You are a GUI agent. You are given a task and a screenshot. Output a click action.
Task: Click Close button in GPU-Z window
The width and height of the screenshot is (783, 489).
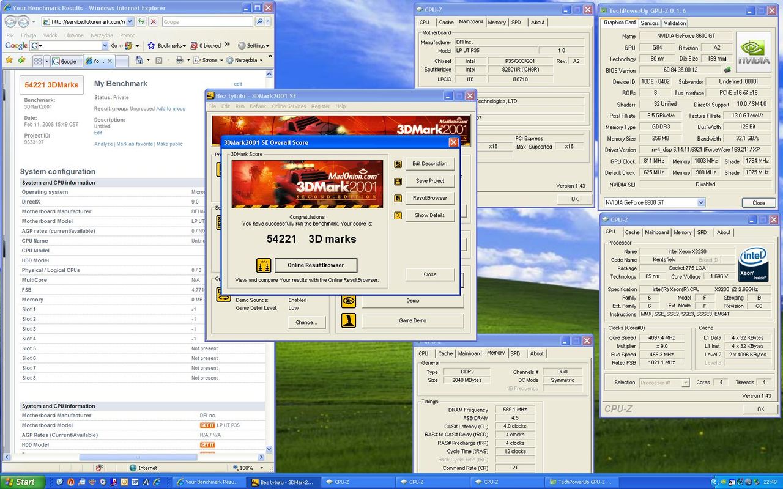click(759, 203)
